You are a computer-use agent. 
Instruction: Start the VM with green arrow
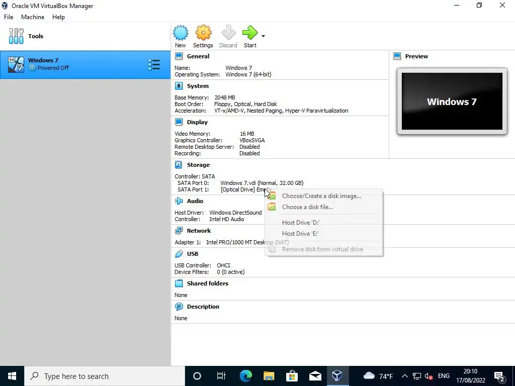tap(250, 33)
